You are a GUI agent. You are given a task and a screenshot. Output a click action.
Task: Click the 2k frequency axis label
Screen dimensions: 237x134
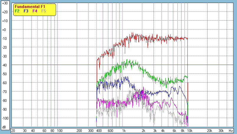tap(144, 130)
